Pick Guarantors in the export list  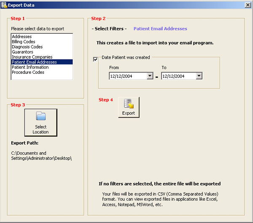(23, 52)
